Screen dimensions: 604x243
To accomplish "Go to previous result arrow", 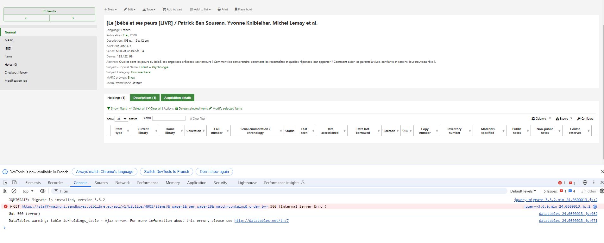I will pos(27,18).
